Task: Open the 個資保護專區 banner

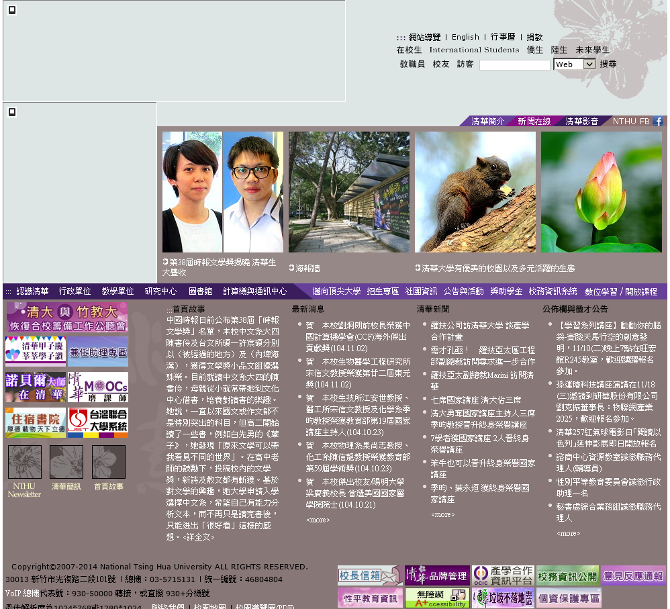Action: pos(569,598)
